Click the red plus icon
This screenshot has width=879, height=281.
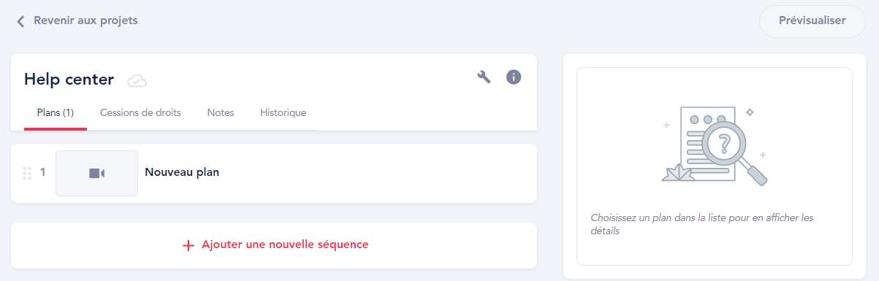189,245
